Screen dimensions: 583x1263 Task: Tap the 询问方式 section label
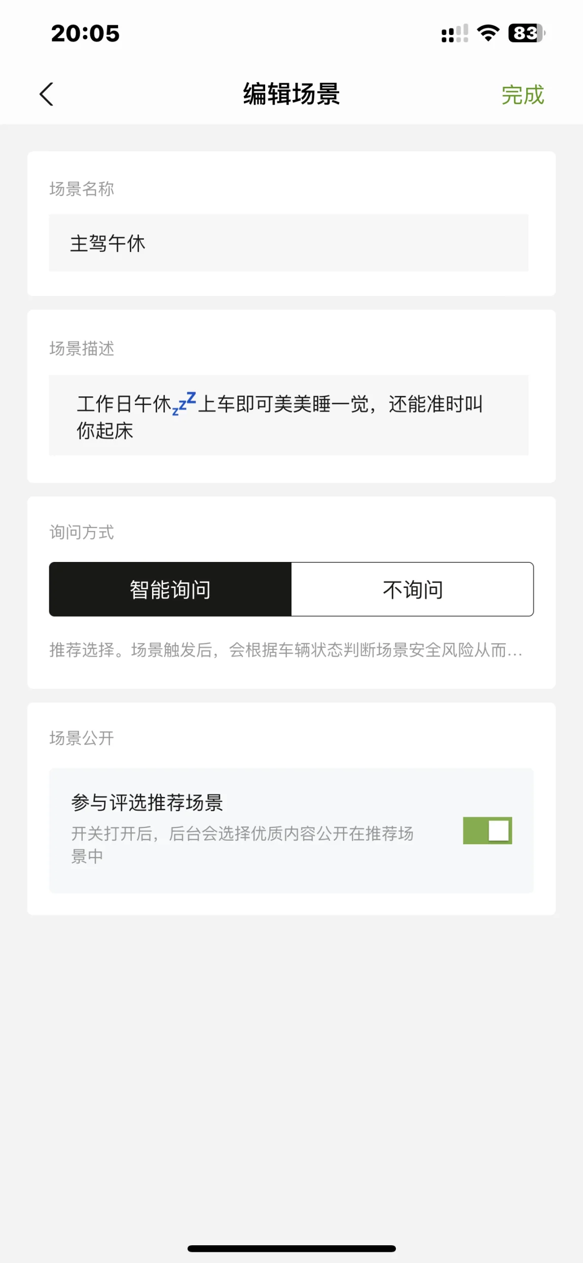[82, 532]
